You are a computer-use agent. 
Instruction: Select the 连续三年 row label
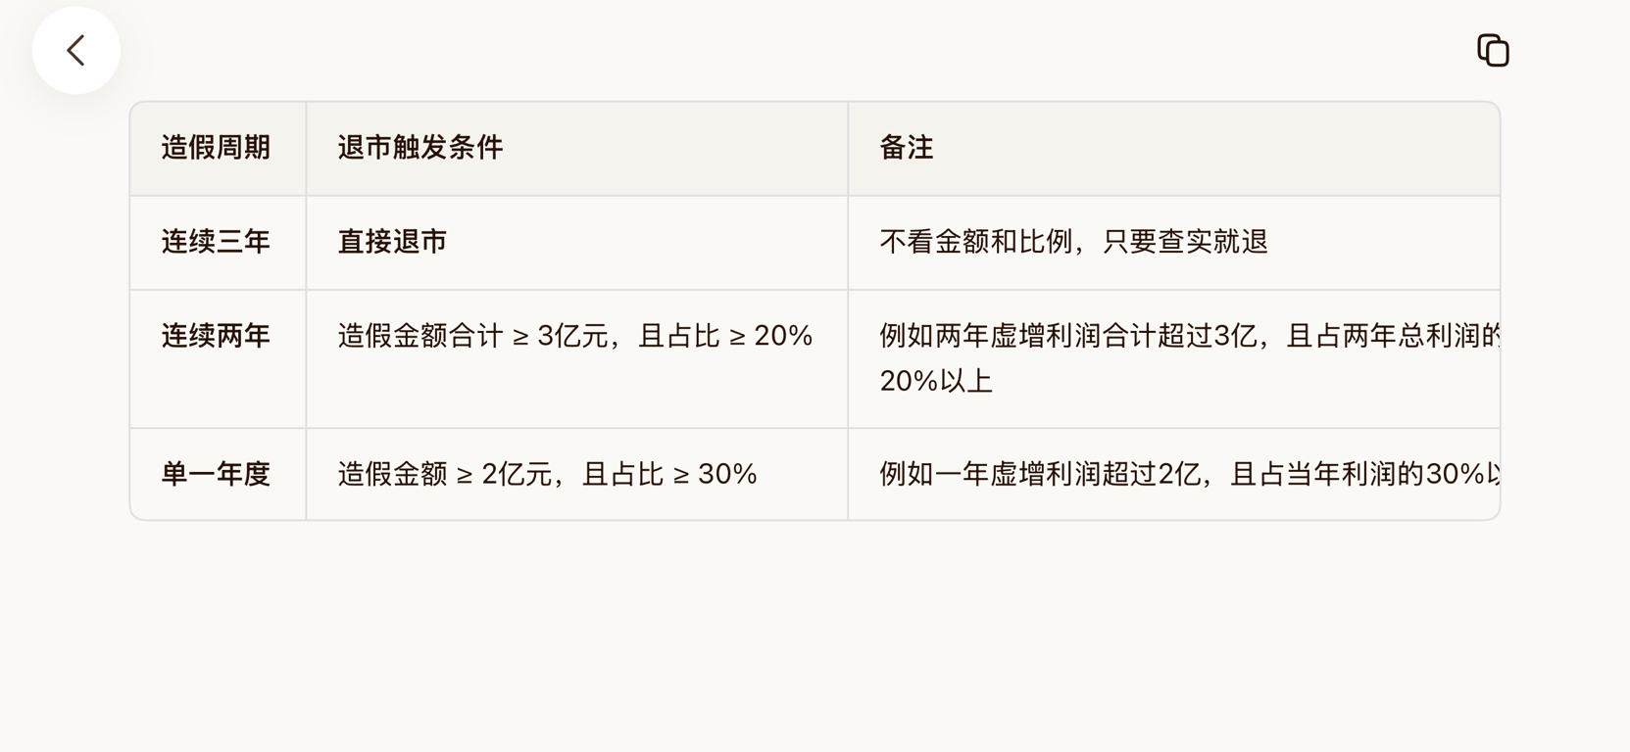pyautogui.click(x=216, y=242)
